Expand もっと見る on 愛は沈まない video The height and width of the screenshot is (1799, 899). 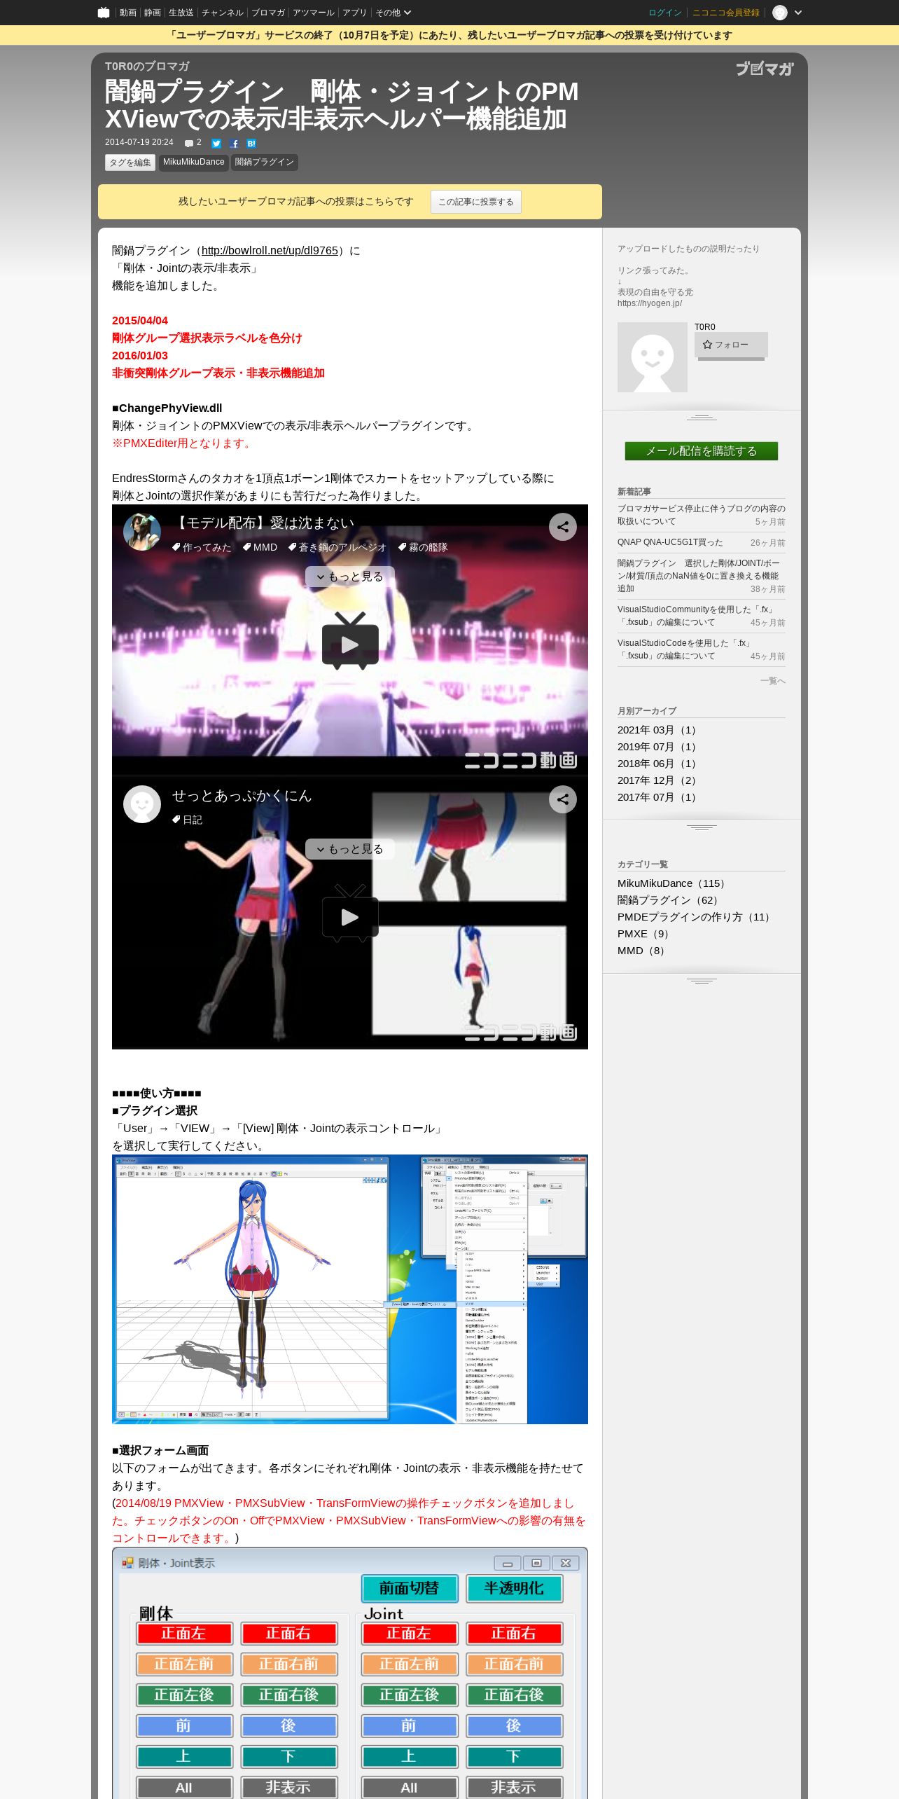click(350, 577)
